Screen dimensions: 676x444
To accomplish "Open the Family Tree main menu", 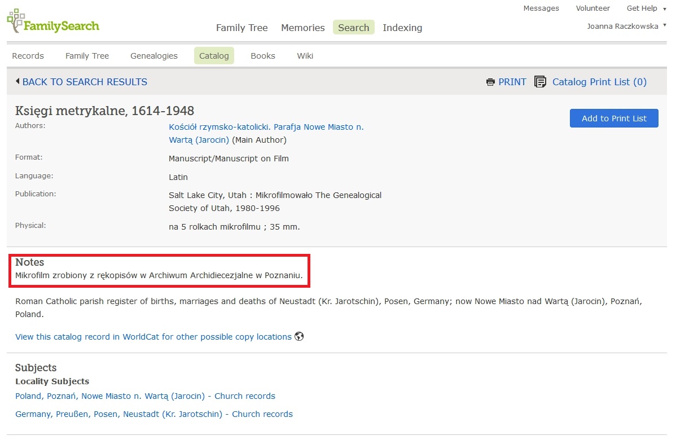I will point(242,28).
